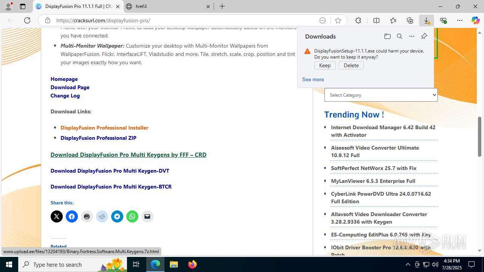Screen dimensions: 484x272
Task: Open Browser essentials icon
Action: point(443,20)
